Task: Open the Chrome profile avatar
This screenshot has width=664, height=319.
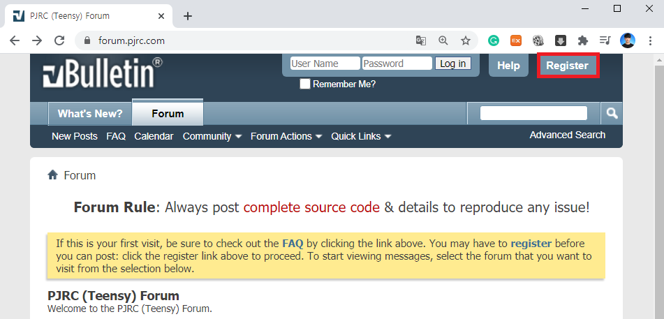Action: pyautogui.click(x=628, y=40)
